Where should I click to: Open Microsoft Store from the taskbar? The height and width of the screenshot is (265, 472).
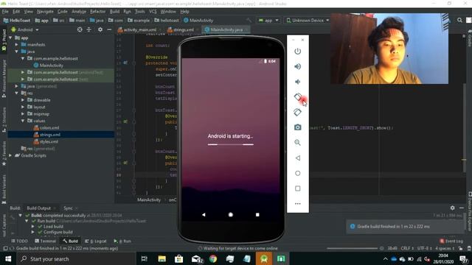coord(178,258)
